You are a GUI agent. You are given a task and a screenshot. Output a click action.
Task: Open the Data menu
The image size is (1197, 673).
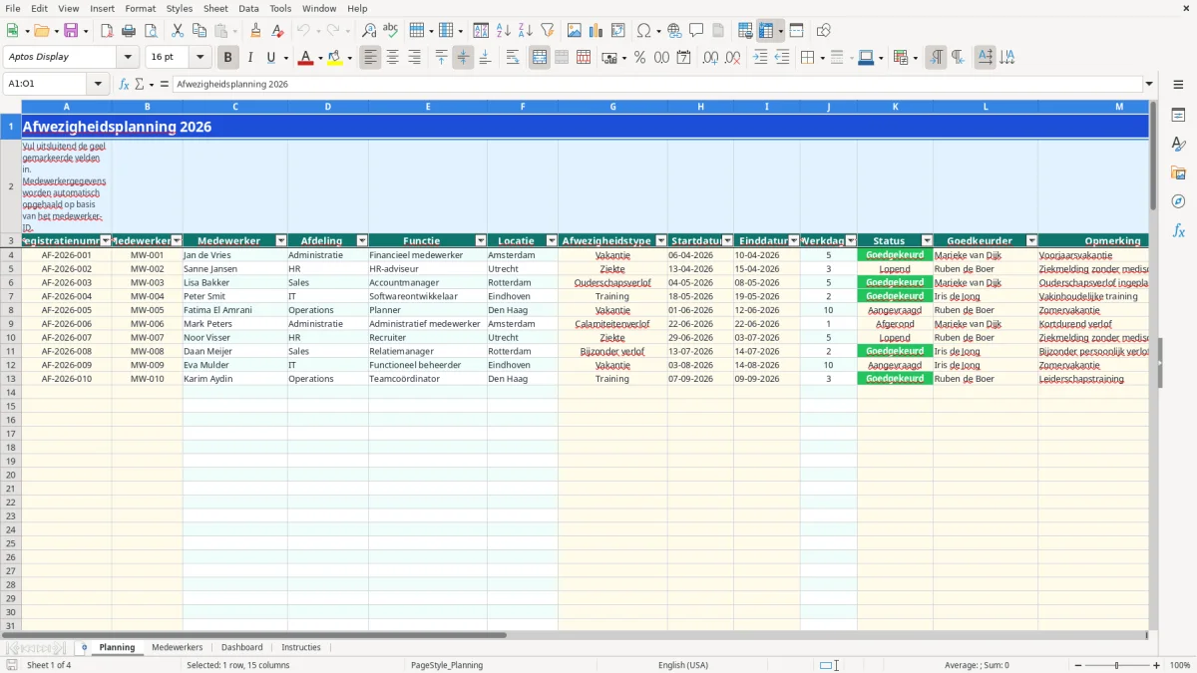pyautogui.click(x=248, y=8)
